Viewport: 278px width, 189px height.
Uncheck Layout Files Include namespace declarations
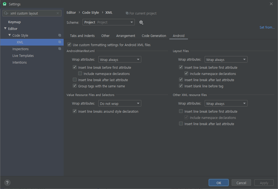tap(186, 73)
